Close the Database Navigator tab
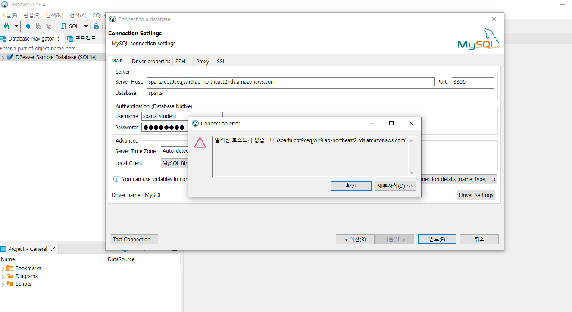 point(60,39)
